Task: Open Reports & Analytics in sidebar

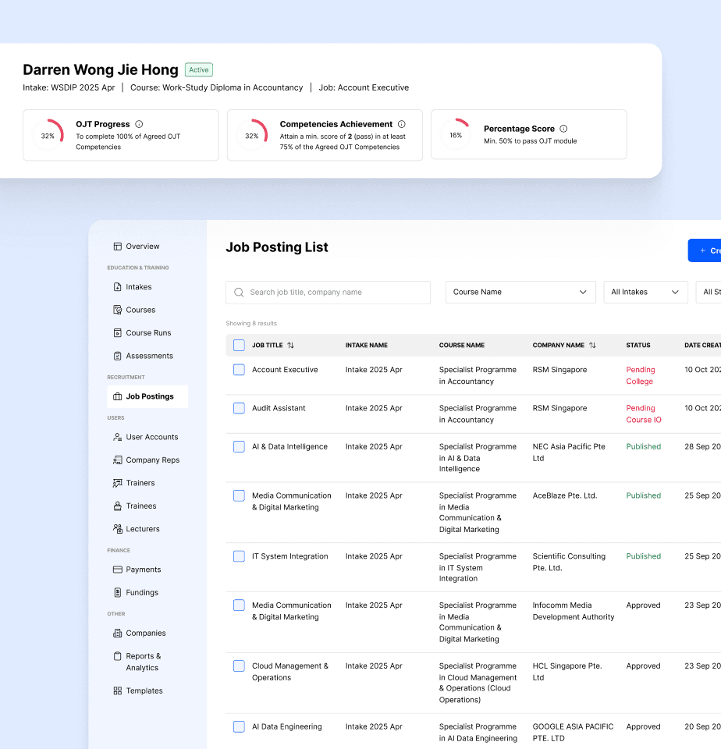Action: tap(143, 662)
